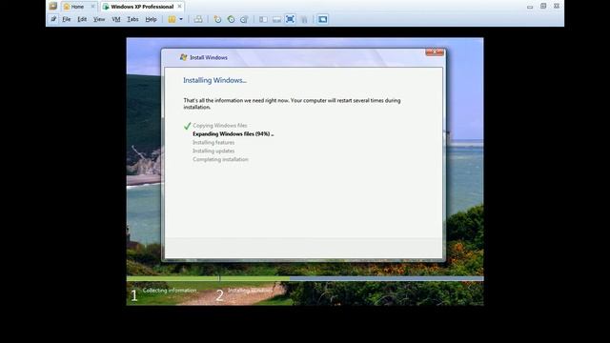Restore the VMware window size

tap(543, 6)
